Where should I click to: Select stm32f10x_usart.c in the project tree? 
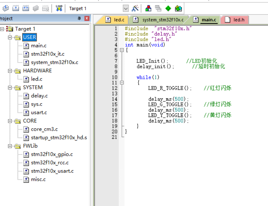pyautogui.click(x=52, y=171)
